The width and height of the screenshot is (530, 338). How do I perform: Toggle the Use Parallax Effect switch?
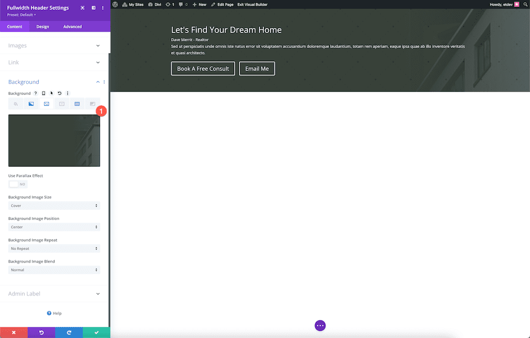click(18, 184)
